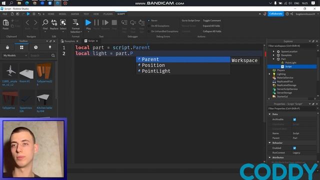Toggle the Enabled property checkbox
This screenshot has height=180, width=320.
pos(294,148)
